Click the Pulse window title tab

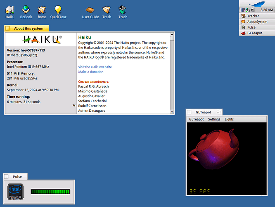click(x=15, y=177)
